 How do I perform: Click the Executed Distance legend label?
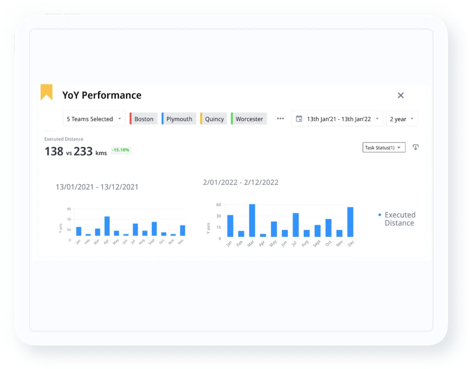[x=399, y=219]
